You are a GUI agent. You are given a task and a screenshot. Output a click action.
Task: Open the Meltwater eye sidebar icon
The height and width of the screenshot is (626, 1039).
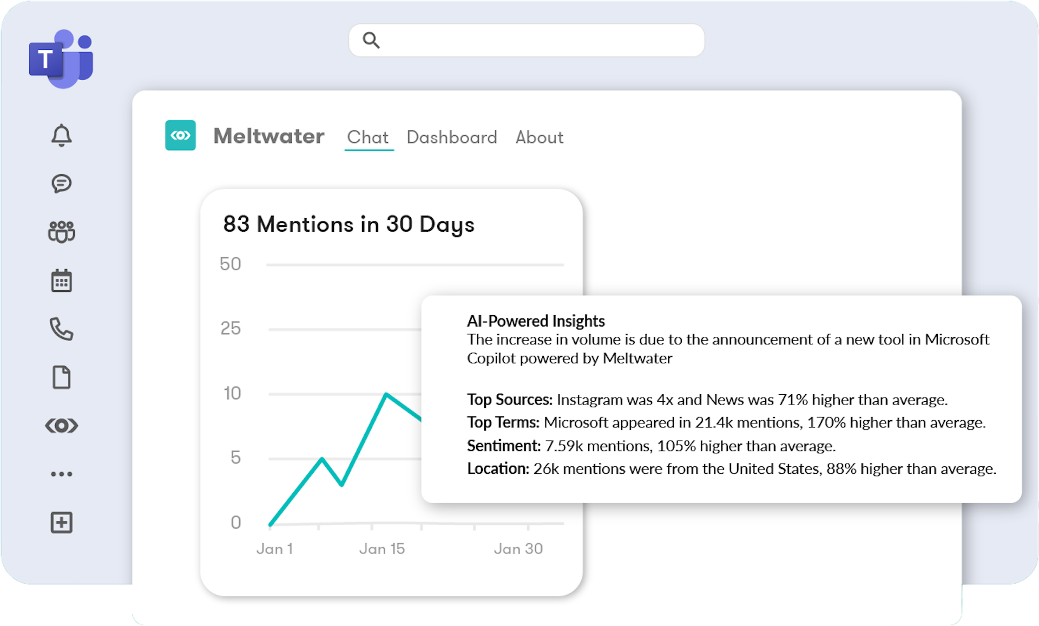[x=62, y=426]
